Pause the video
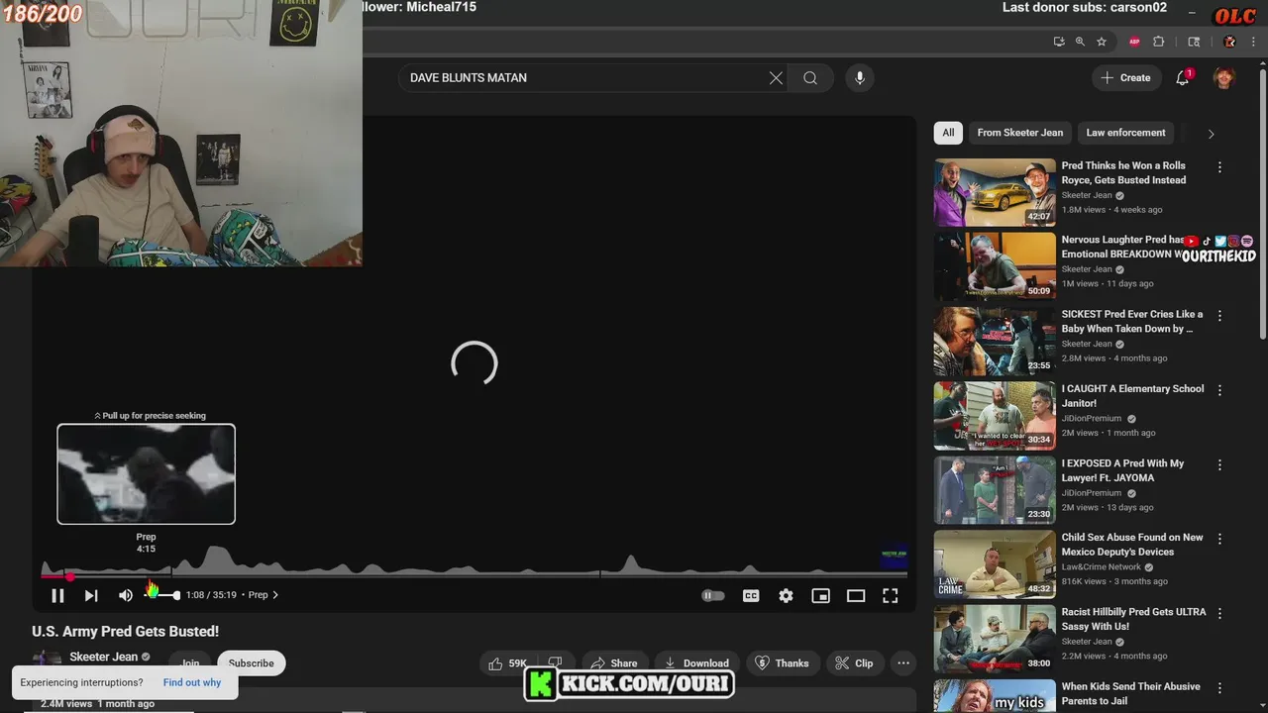Viewport: 1268px width, 713px height. [57, 595]
